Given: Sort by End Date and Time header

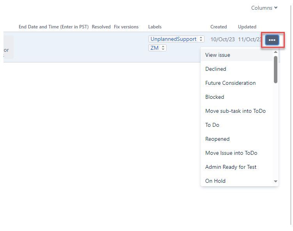Looking at the screenshot, I should [x=53, y=27].
